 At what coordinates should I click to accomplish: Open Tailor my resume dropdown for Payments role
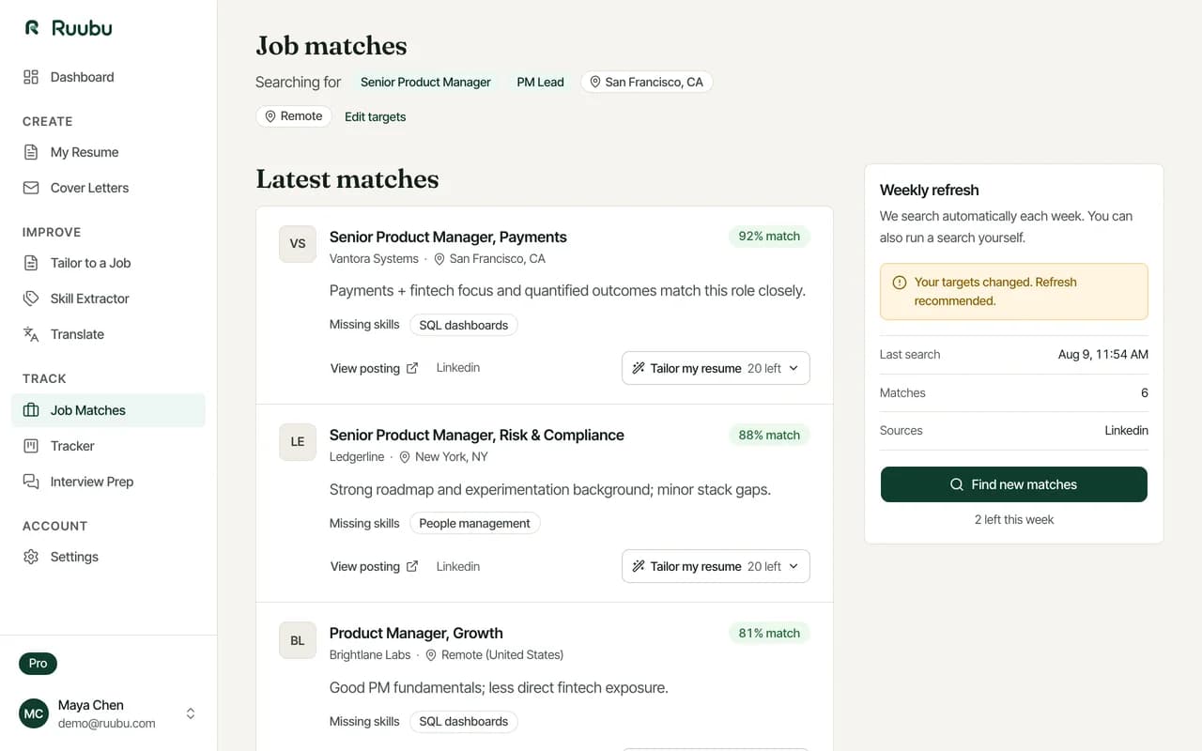pyautogui.click(x=716, y=368)
